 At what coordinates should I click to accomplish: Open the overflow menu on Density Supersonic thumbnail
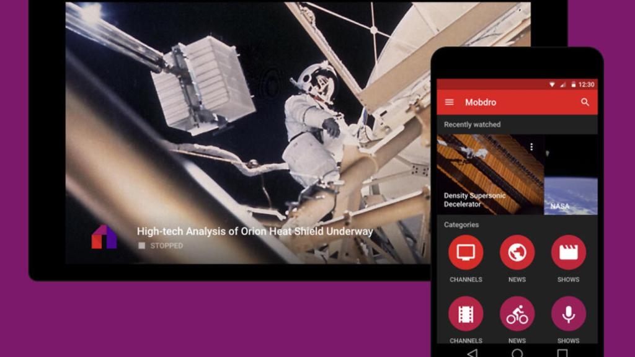(x=531, y=147)
